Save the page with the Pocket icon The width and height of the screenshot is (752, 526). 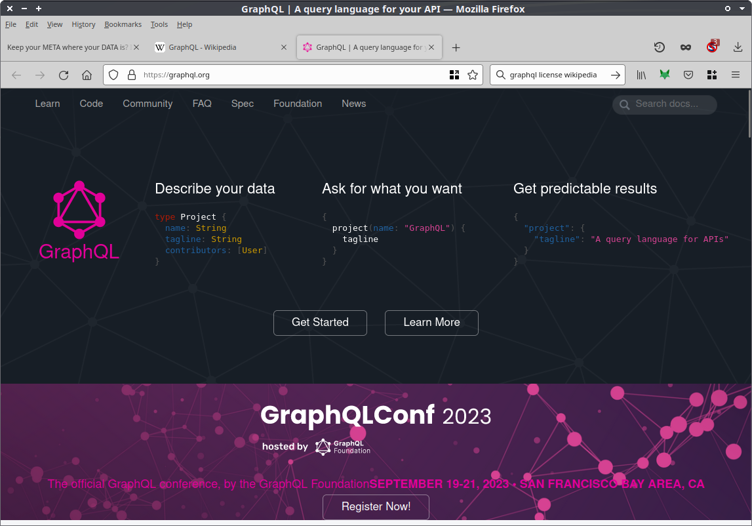coord(688,75)
